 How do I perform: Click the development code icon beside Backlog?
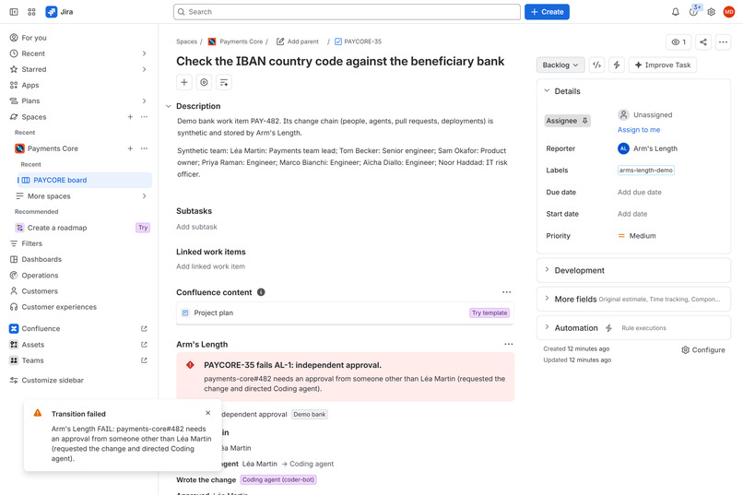(597, 65)
